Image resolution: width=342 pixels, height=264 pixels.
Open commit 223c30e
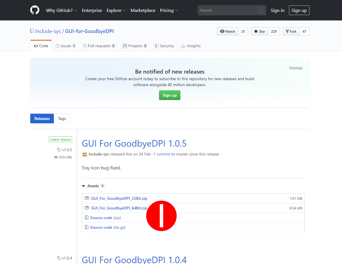pos(63,157)
